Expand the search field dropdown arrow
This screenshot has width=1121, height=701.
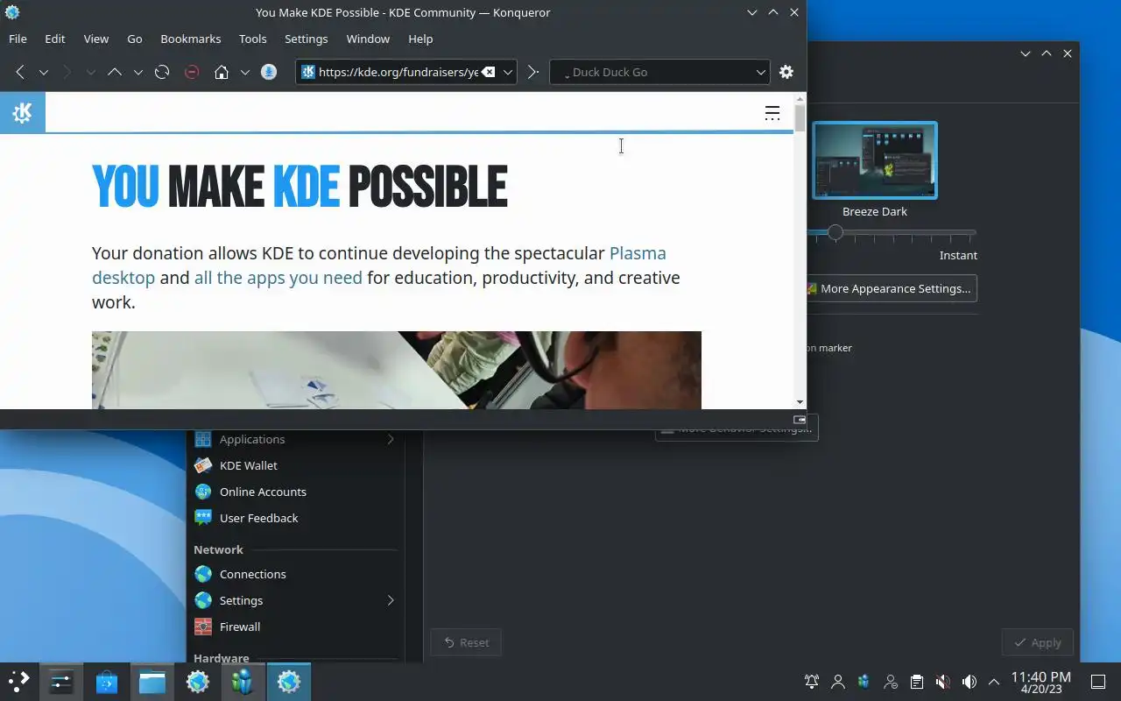(x=760, y=72)
